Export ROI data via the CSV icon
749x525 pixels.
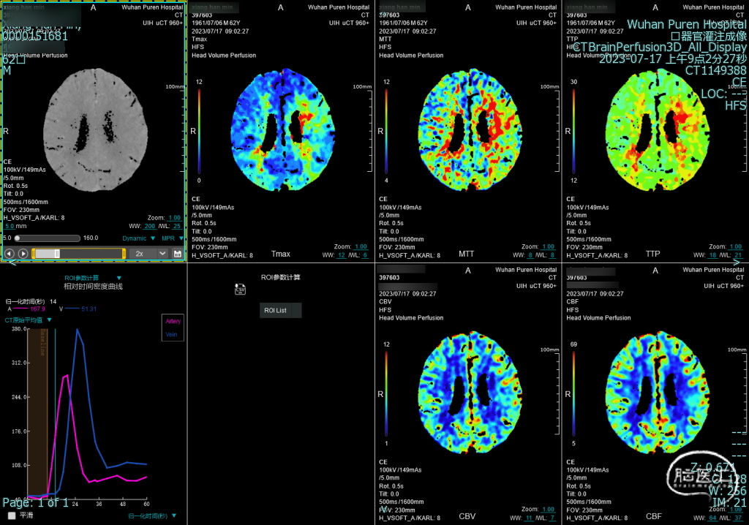[240, 289]
